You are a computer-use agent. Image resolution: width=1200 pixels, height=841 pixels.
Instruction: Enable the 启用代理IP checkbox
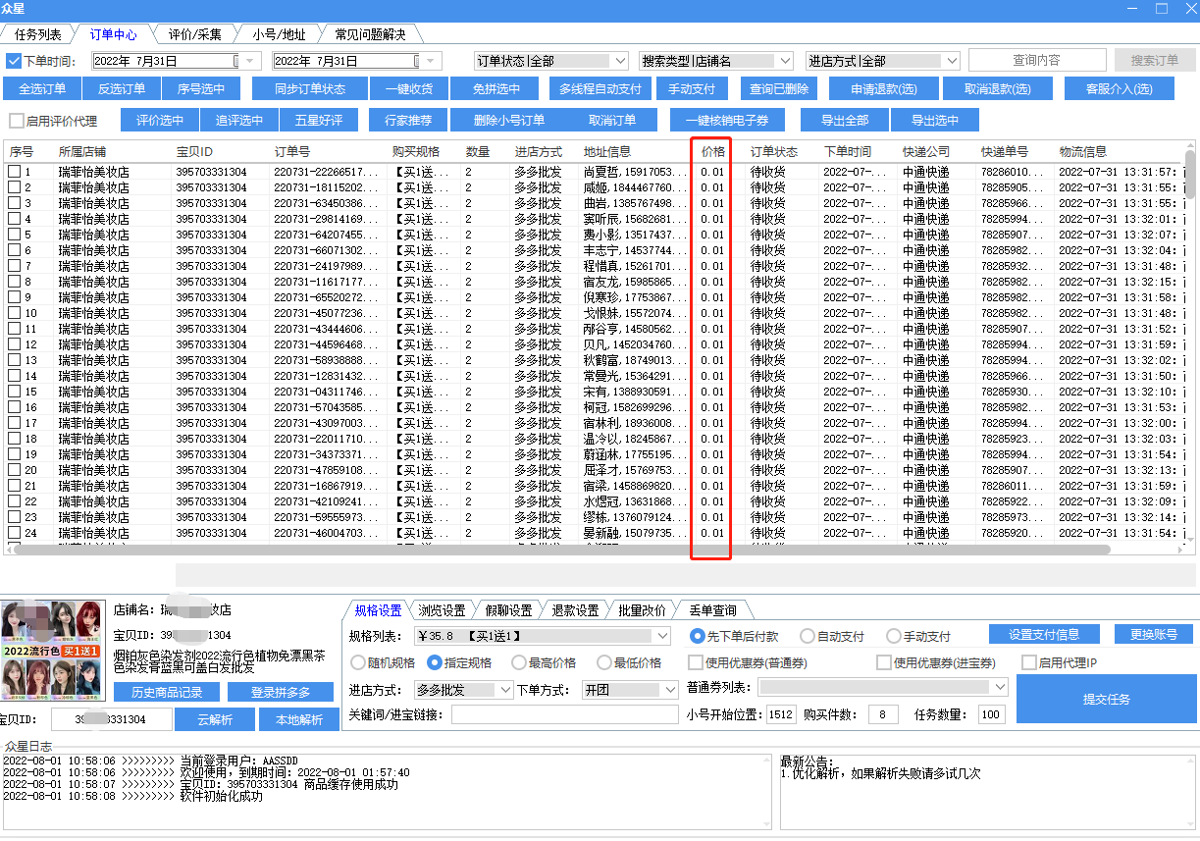click(x=1029, y=662)
